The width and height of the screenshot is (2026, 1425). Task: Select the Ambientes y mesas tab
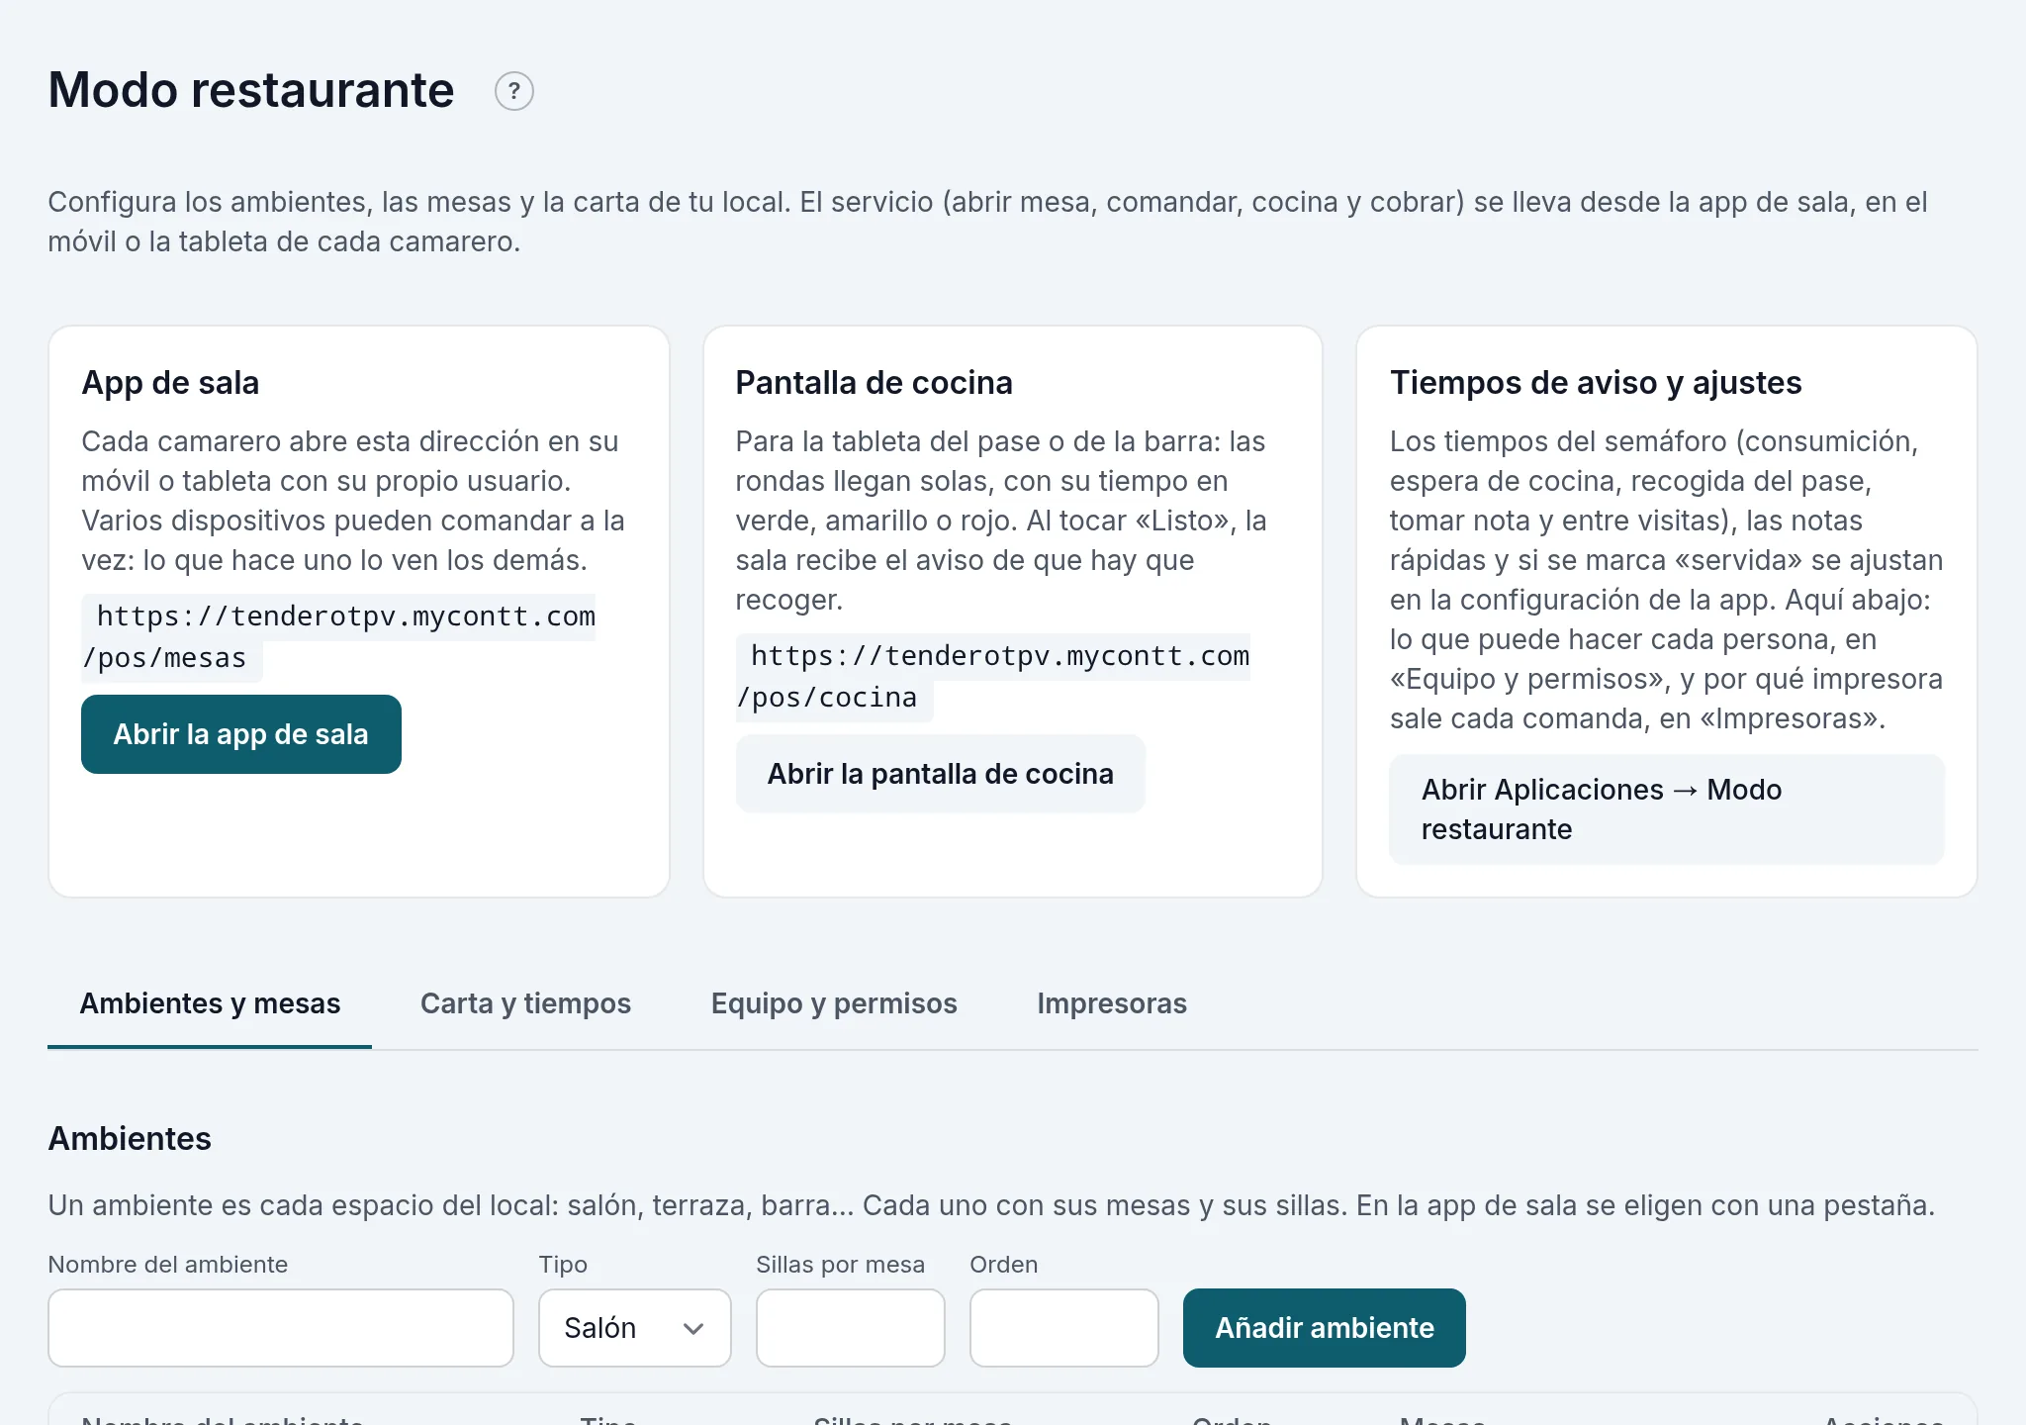pyautogui.click(x=210, y=1003)
